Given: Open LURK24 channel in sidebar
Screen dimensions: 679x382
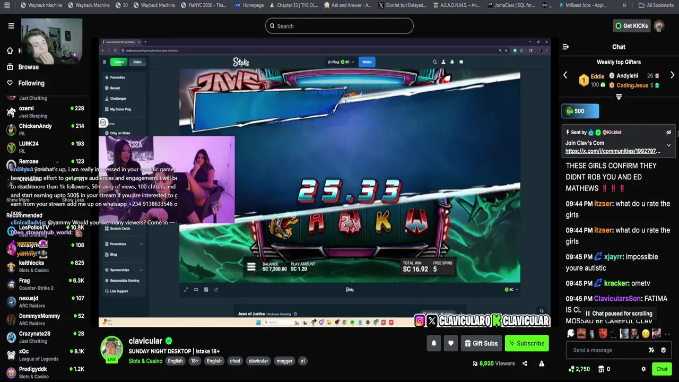Looking at the screenshot, I should [45, 146].
